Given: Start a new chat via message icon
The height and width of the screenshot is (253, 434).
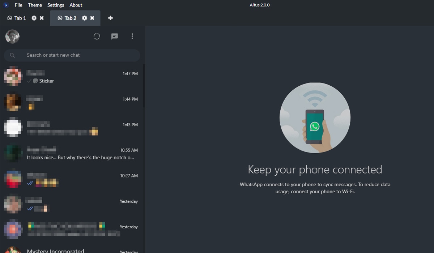Looking at the screenshot, I should point(115,37).
